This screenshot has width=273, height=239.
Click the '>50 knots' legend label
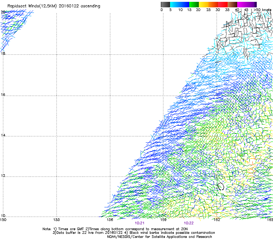pos(262,10)
